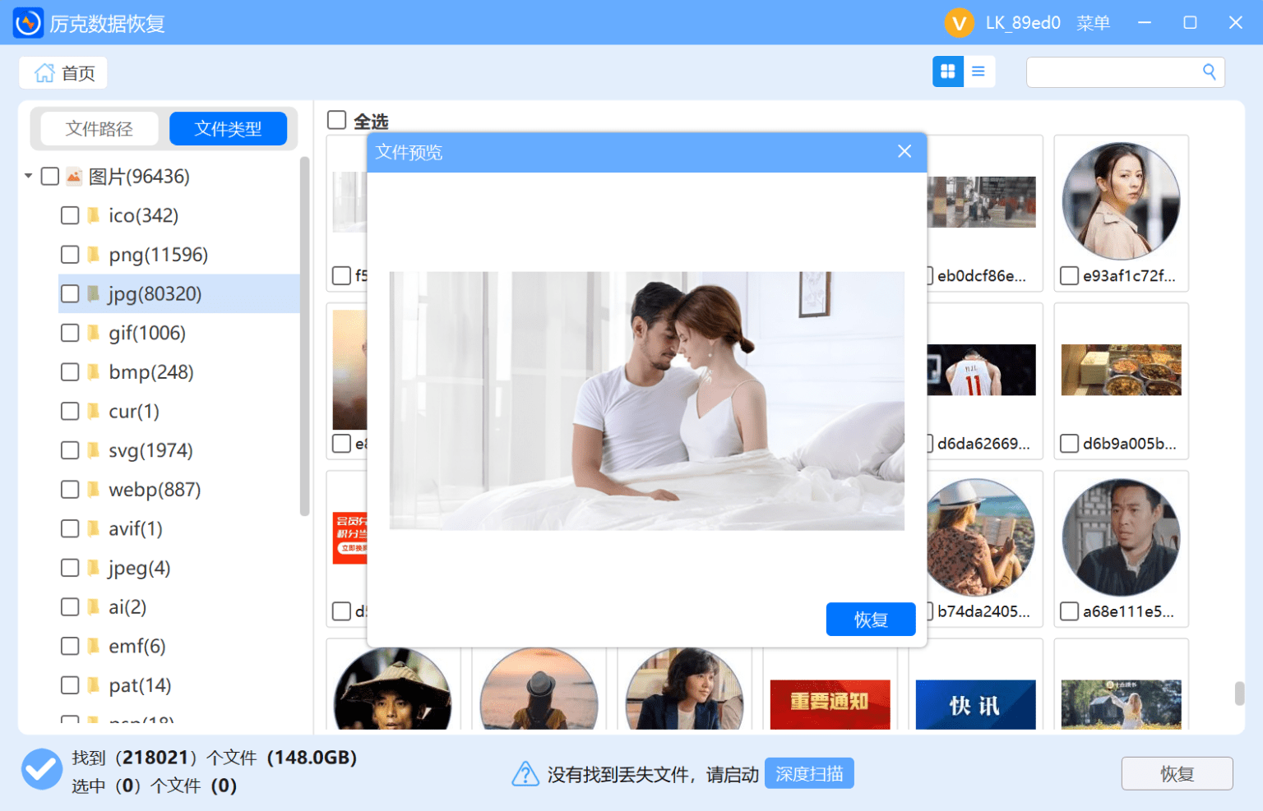Enable the jpg(80320) checkbox

[70, 293]
